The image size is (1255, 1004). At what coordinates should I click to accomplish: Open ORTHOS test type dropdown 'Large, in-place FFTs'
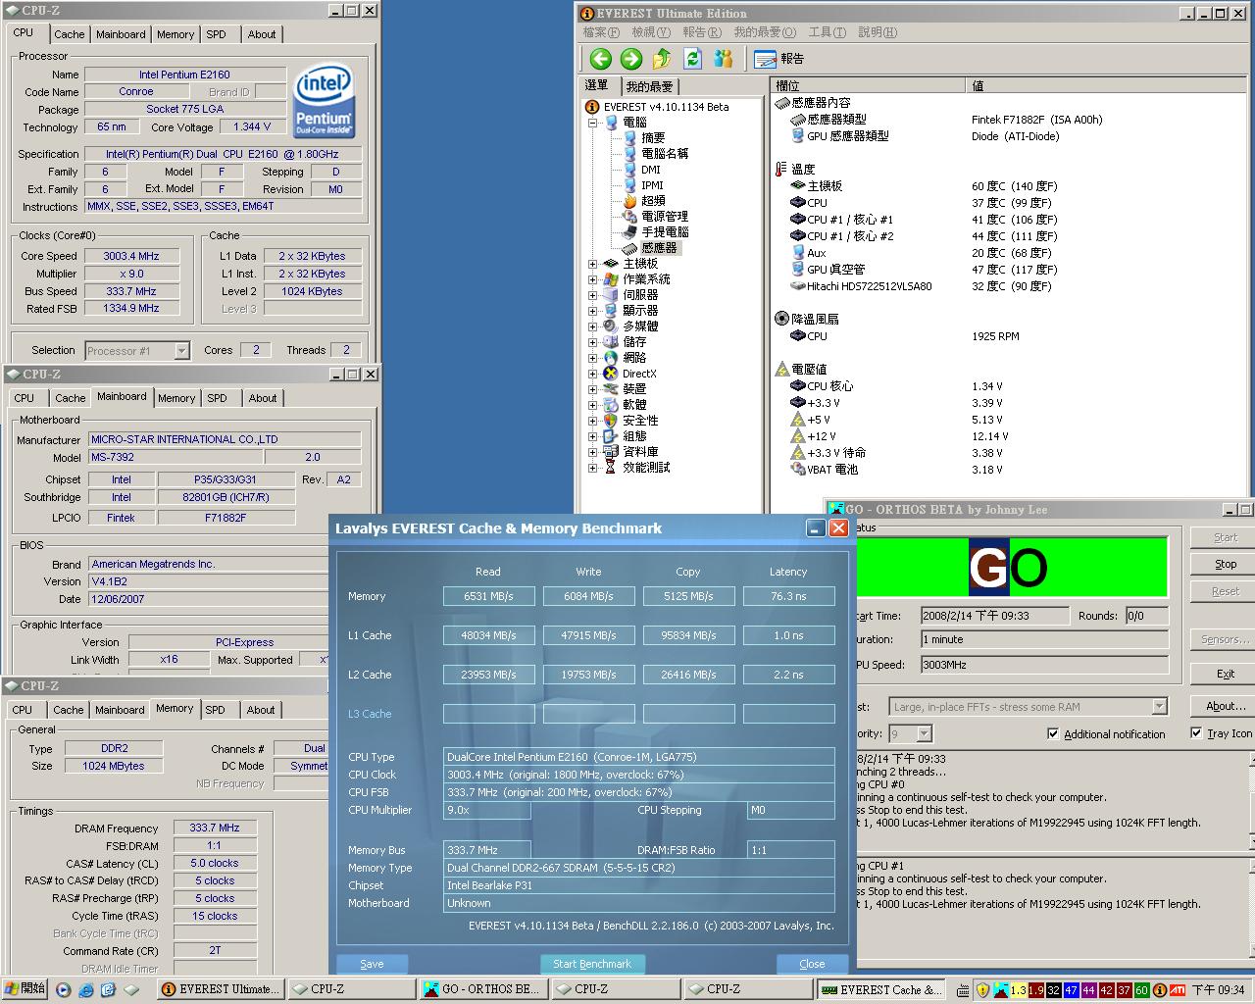click(x=1160, y=707)
